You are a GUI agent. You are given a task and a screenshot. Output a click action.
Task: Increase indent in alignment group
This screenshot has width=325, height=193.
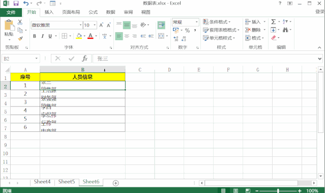151,36
